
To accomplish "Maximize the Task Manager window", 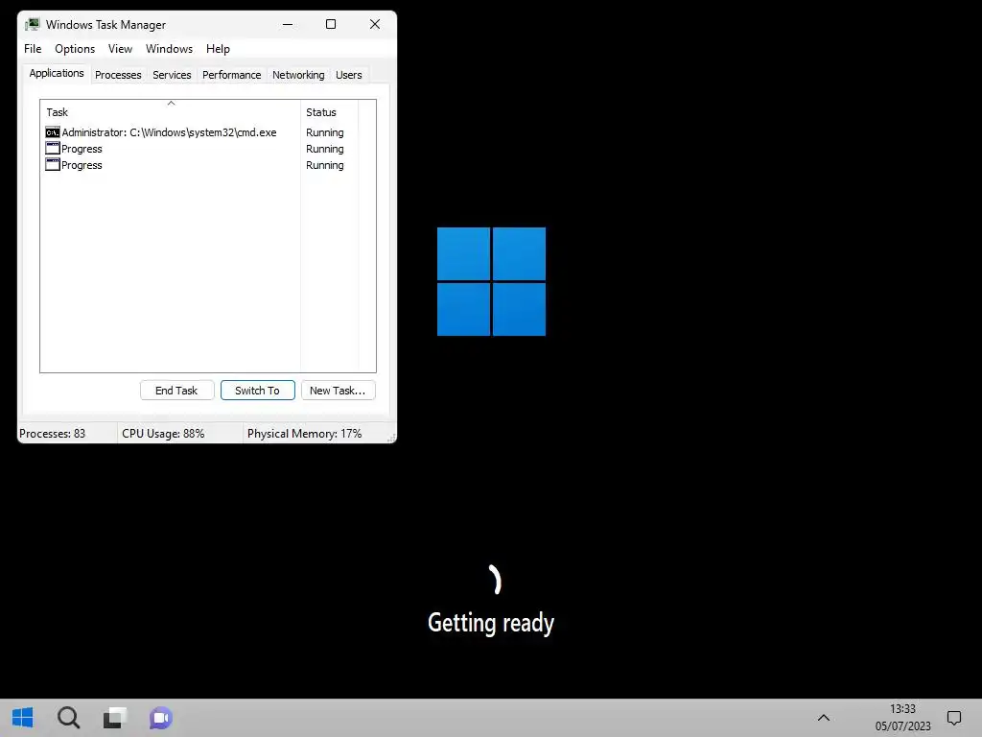I will 331,24.
